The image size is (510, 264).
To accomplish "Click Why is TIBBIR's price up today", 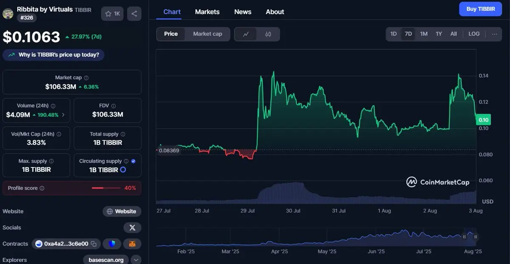I will pos(54,55).
